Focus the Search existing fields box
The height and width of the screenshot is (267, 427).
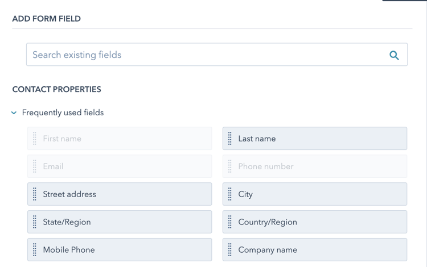click(x=205, y=55)
